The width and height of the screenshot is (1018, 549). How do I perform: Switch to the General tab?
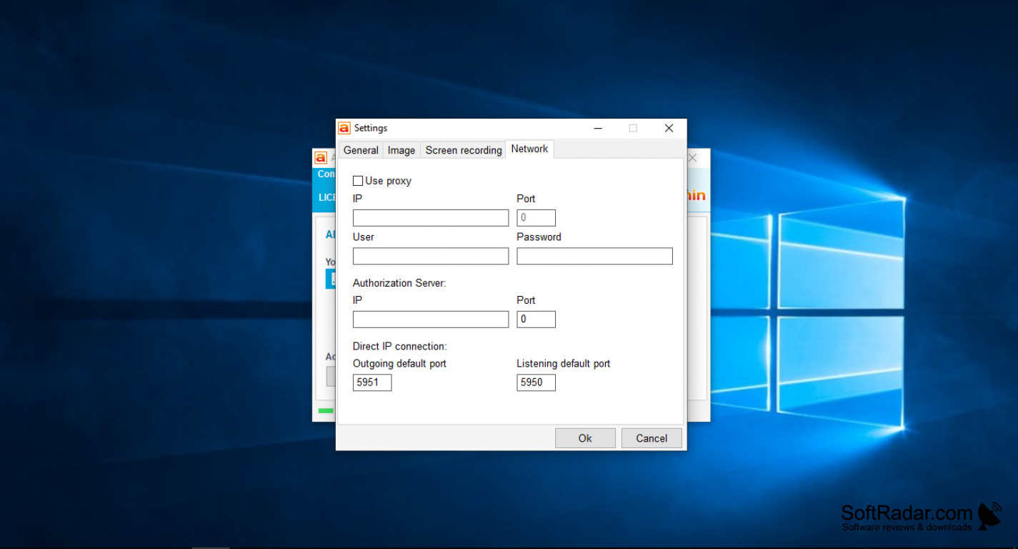[x=360, y=150]
